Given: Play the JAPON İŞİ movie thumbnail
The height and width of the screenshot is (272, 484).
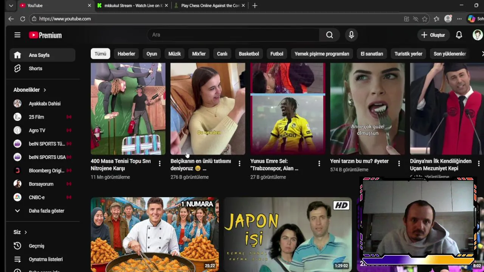Looking at the screenshot, I should click(287, 234).
